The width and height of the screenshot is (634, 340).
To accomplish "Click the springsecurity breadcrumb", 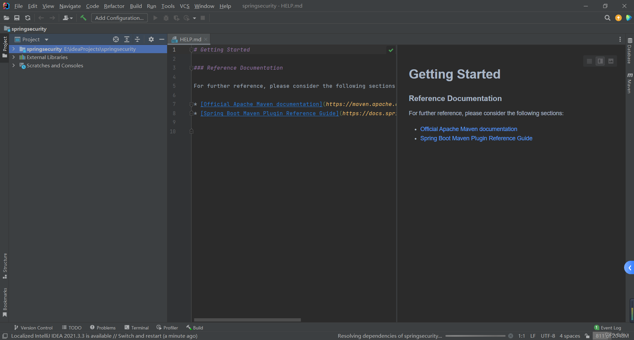I will tap(25, 29).
